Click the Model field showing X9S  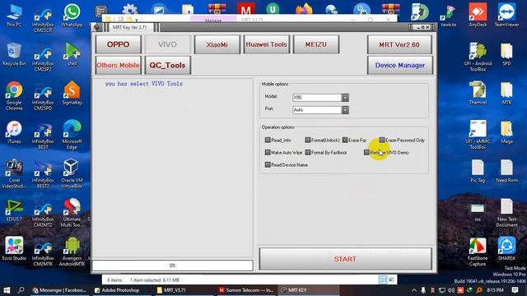[x=317, y=97]
